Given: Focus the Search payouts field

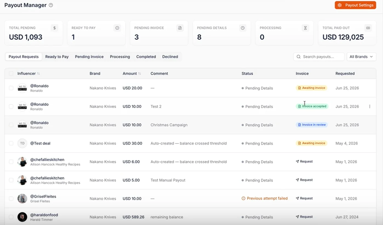Looking at the screenshot, I should 319,57.
